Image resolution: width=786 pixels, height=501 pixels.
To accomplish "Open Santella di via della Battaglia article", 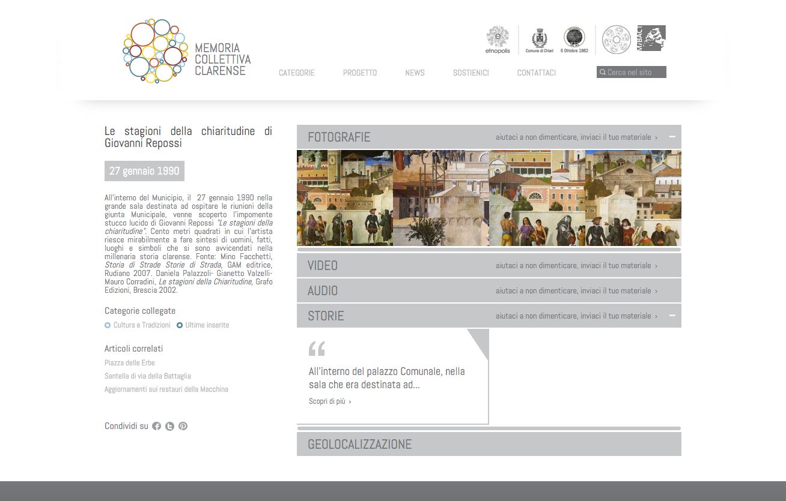I will pos(148,376).
